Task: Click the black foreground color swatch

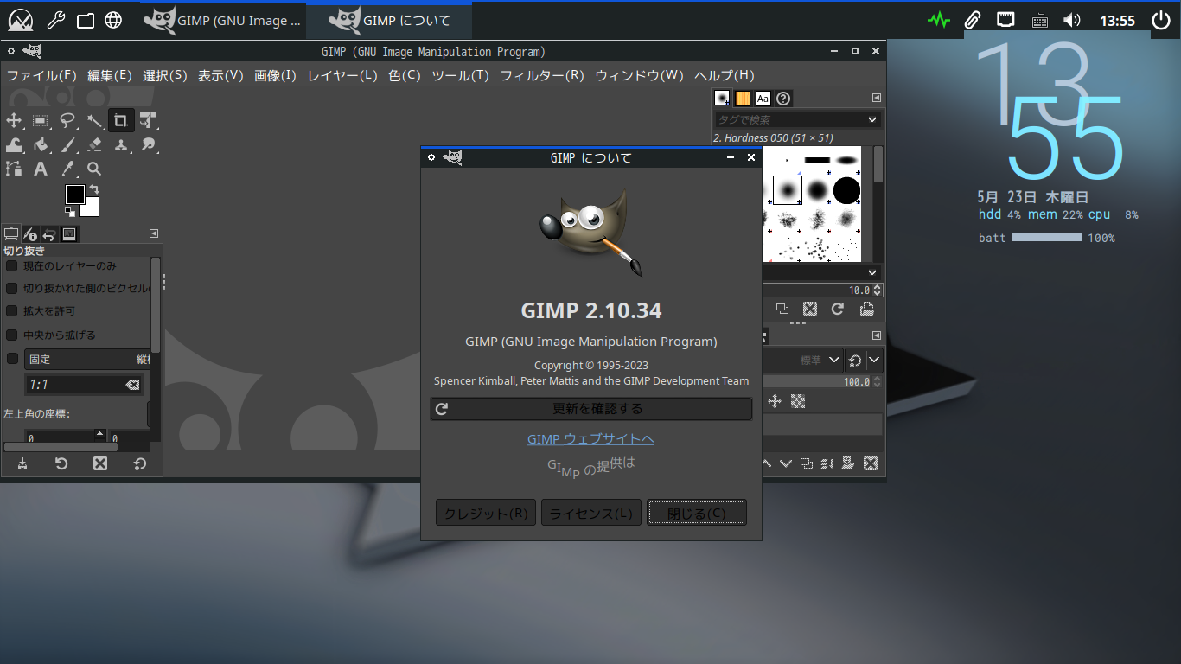Action: click(x=75, y=195)
